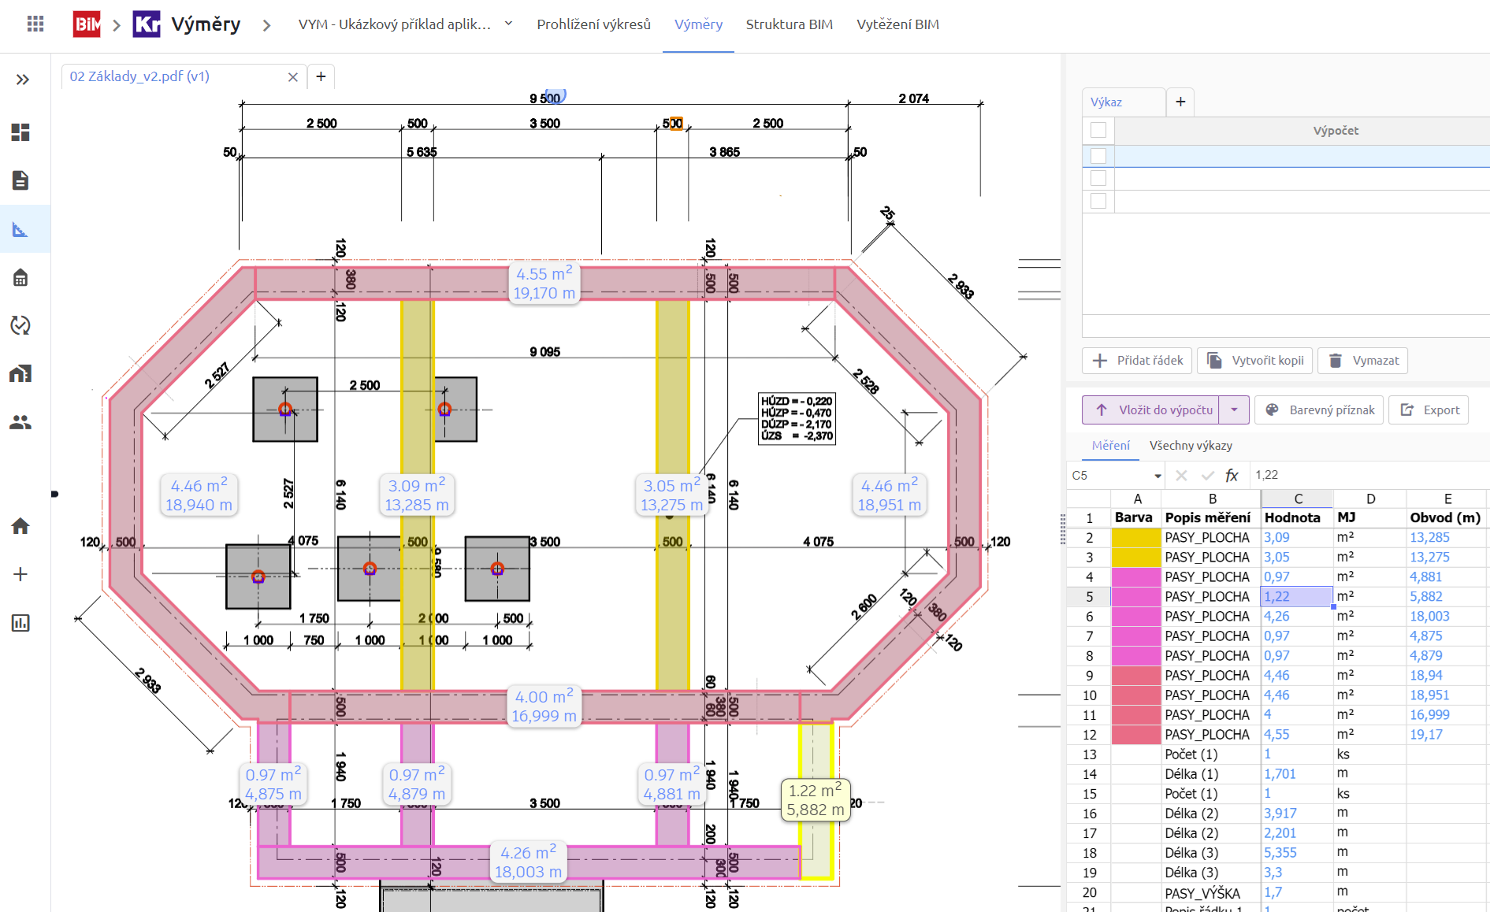
Task: Toggle the header checkbox beside Výpočet
Action: 1098,131
